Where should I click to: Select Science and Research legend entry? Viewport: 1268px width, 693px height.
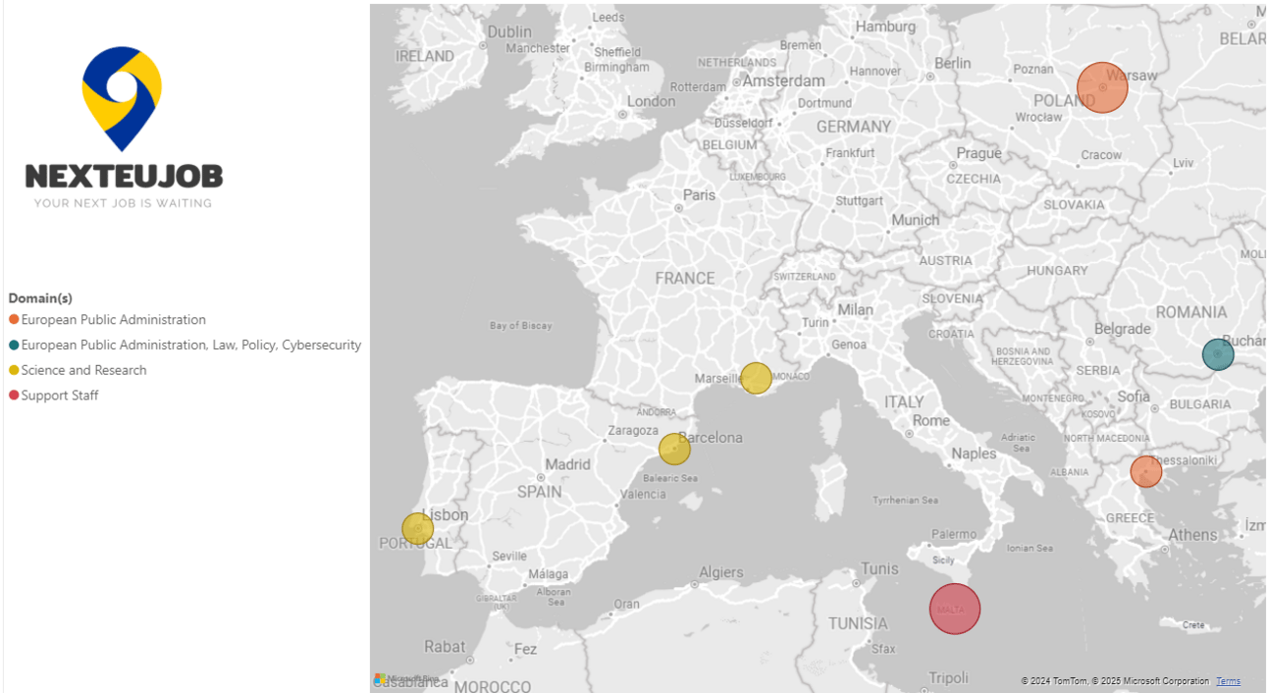pos(83,370)
